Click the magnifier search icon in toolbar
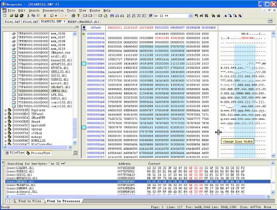This screenshot has width=277, height=210. [206, 16]
